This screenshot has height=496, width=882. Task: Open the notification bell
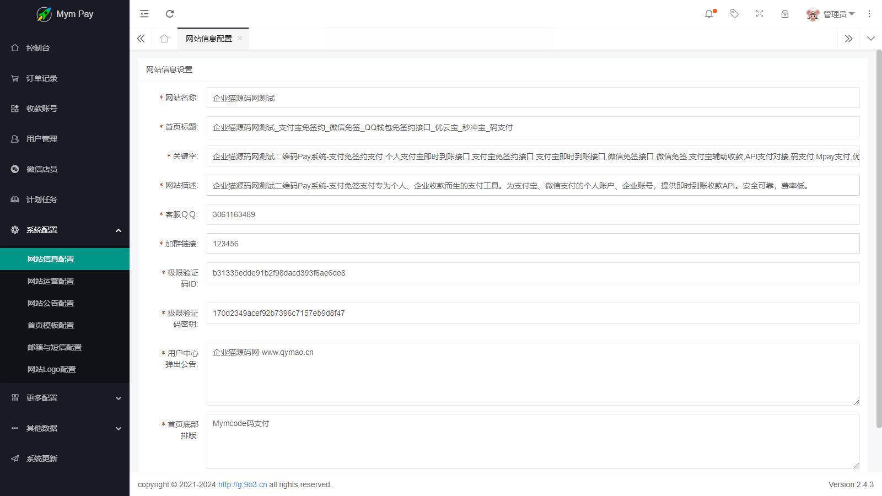709,14
